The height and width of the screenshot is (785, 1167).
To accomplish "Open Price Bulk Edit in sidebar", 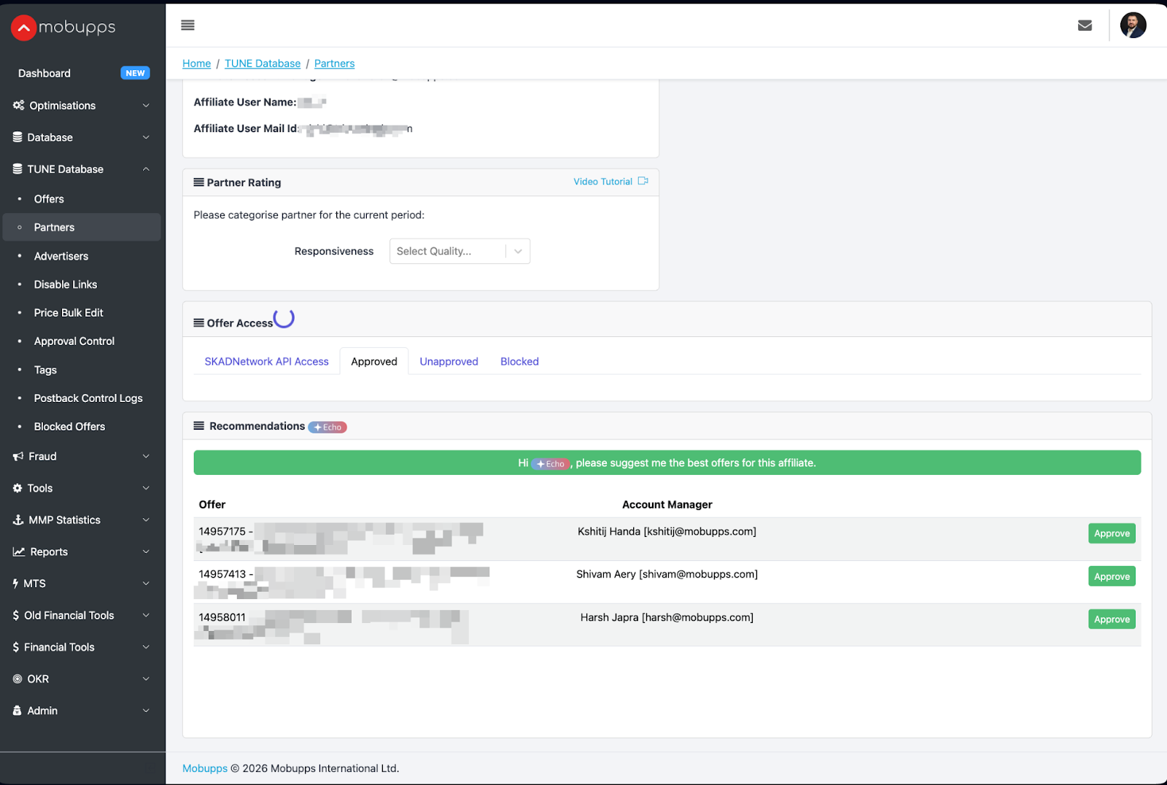I will point(69,313).
